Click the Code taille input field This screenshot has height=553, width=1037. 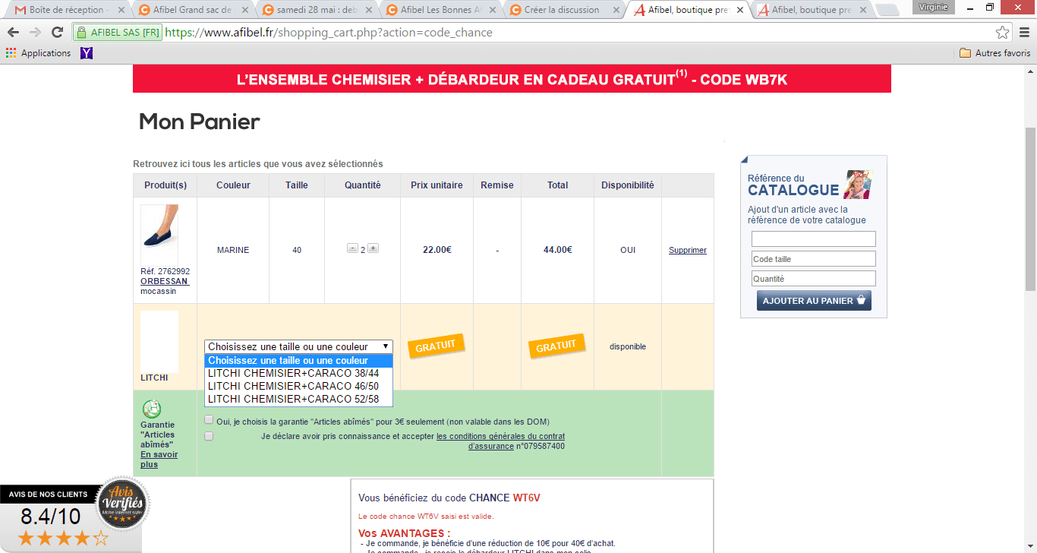[813, 259]
